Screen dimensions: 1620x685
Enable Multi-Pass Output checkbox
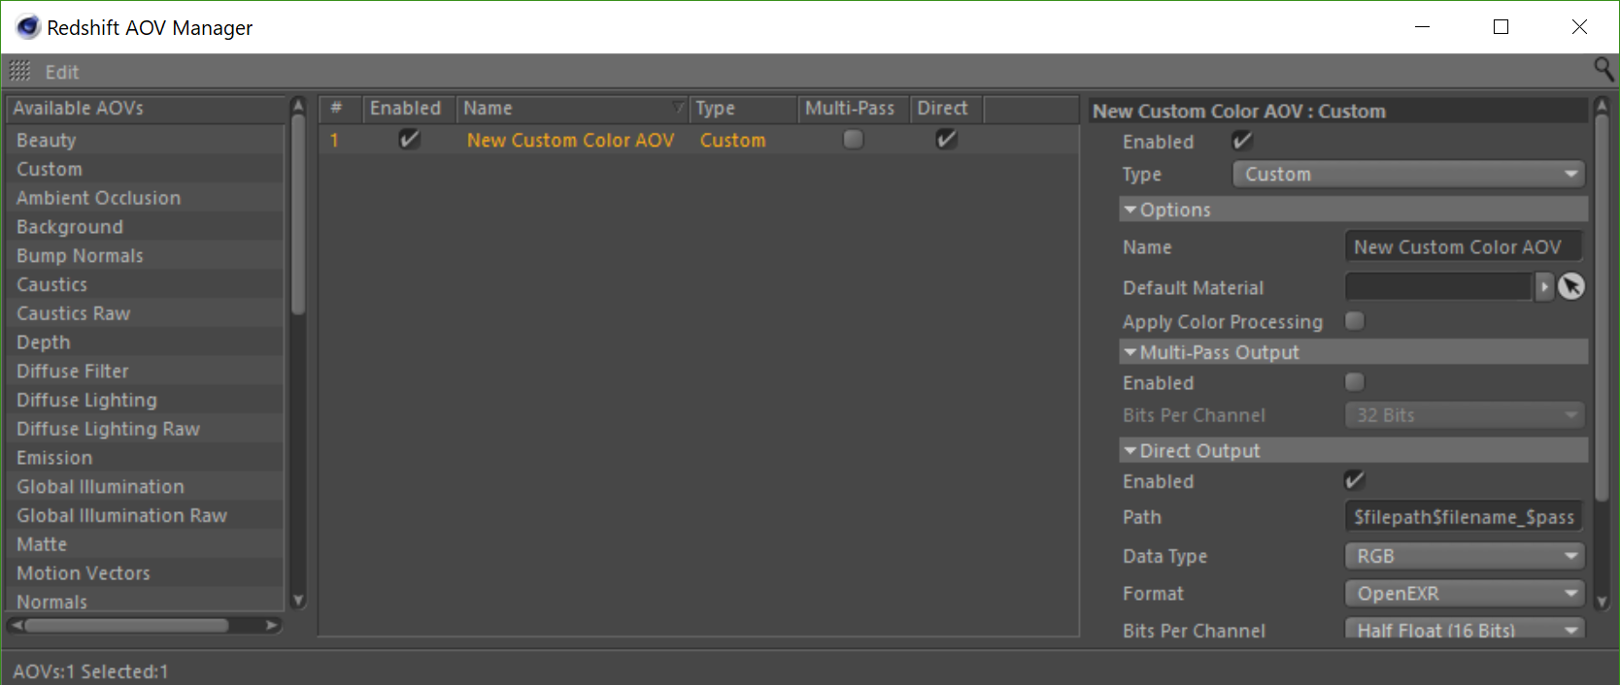coord(1354,382)
